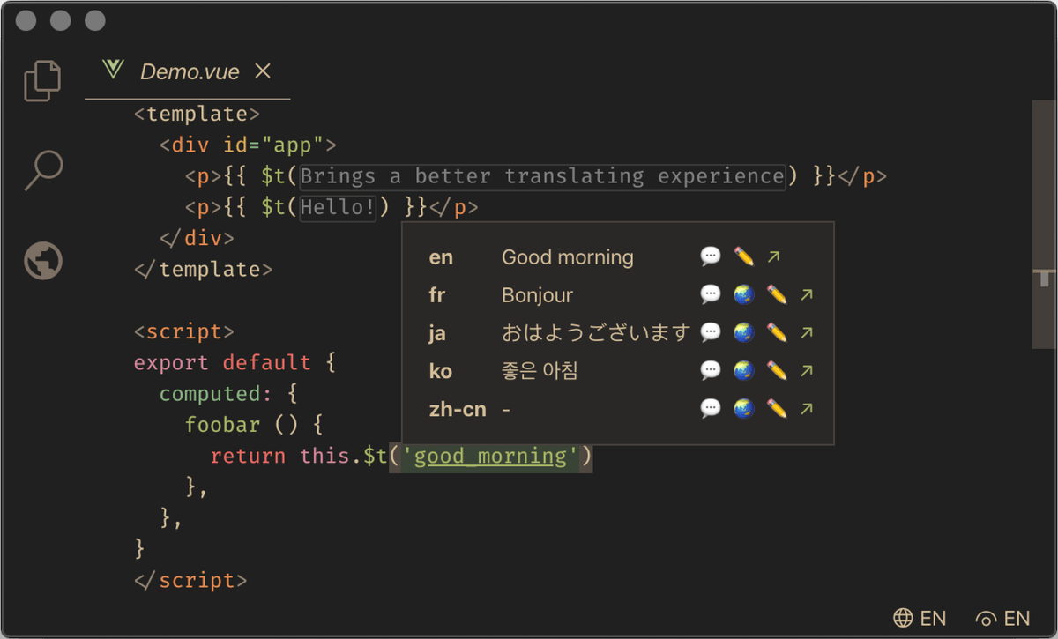Click the inline 'Hello!' translation annotation
Screen dimensions: 1058x639
[x=339, y=208]
